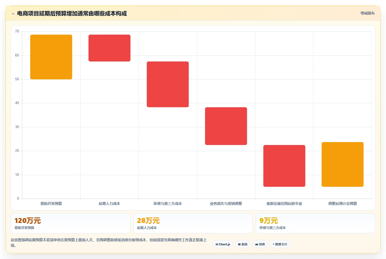Click the y-axis value 0
Image resolution: width=386 pixels, height=259 pixels.
coord(18,199)
